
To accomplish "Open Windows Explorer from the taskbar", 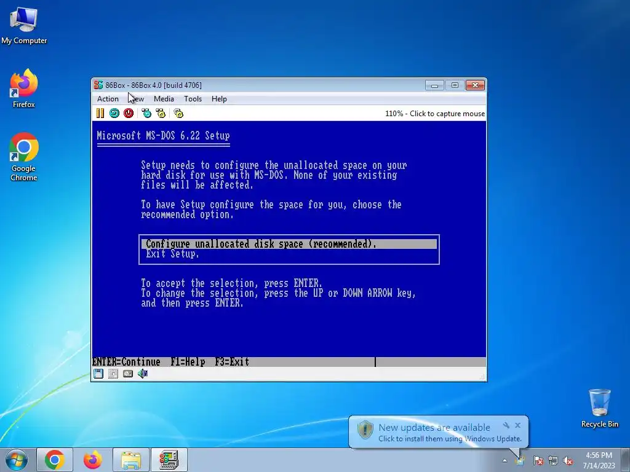I will pos(130,460).
